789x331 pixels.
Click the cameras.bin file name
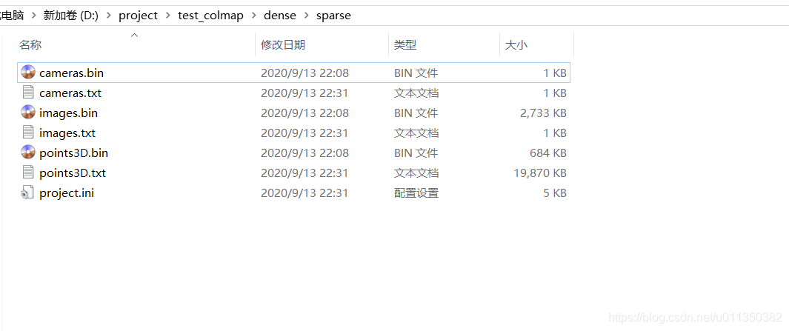pyautogui.click(x=71, y=73)
